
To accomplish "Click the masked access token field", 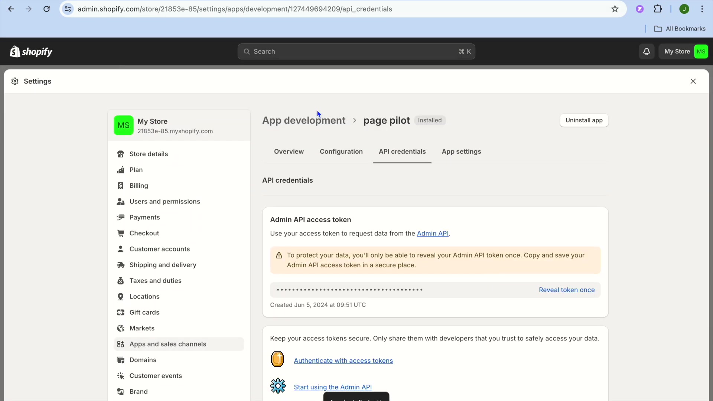I will click(x=435, y=290).
